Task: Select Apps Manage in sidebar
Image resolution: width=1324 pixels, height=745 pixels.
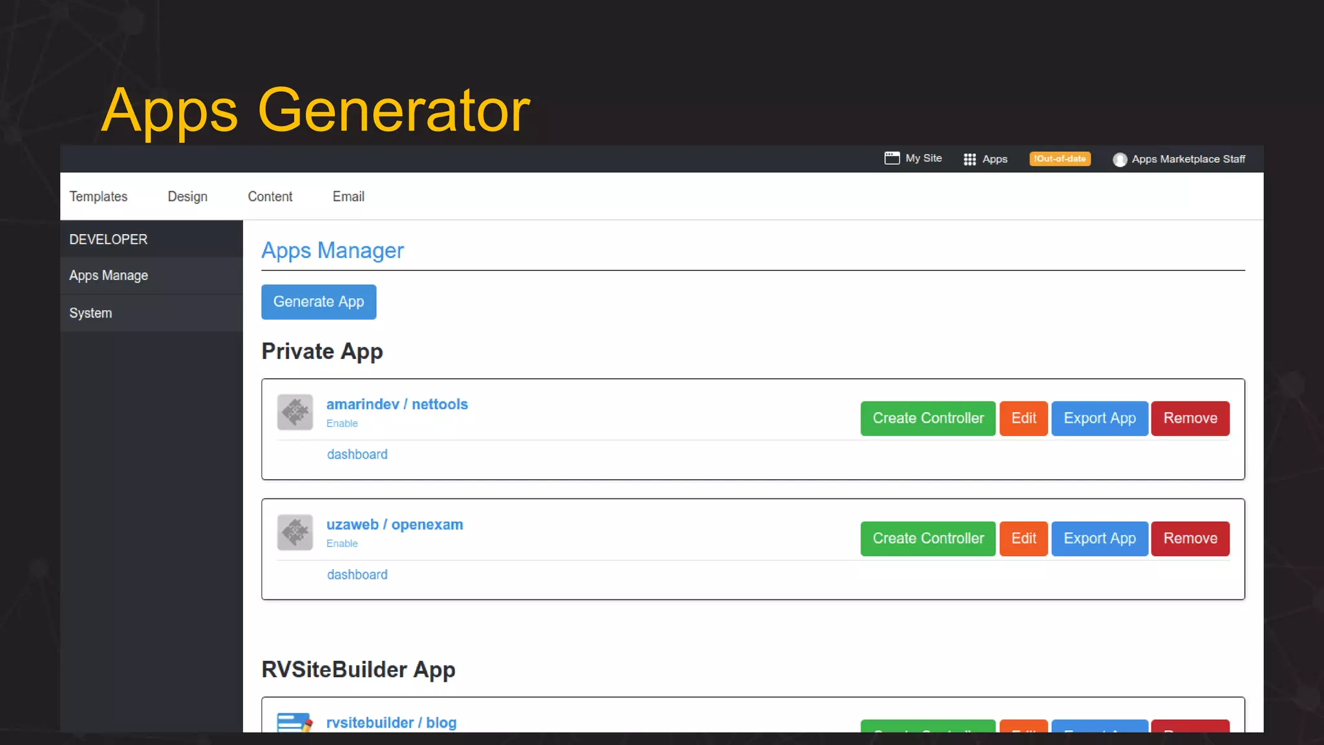Action: pos(151,275)
